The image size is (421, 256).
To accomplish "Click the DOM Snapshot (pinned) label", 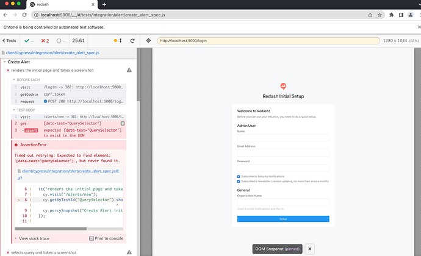I will (x=278, y=249).
